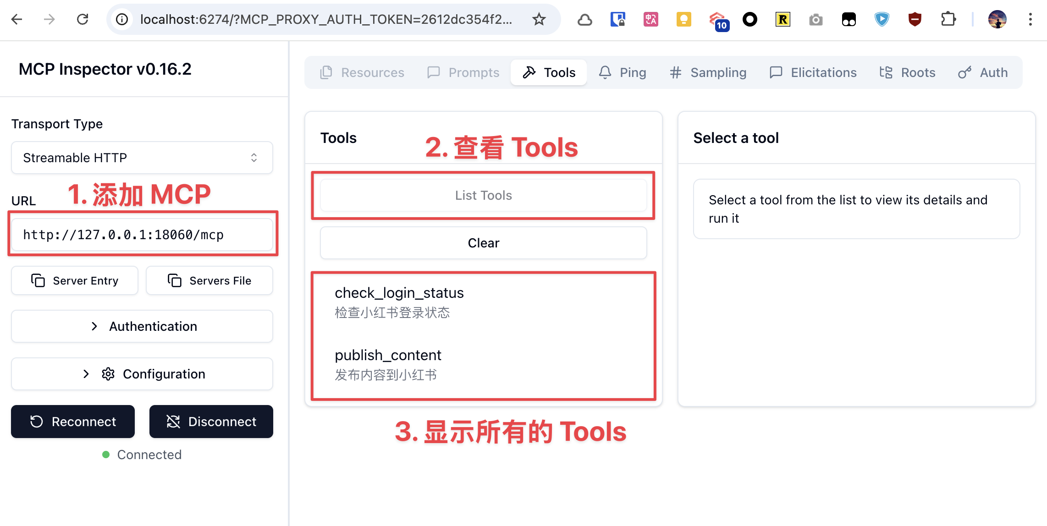This screenshot has height=526, width=1047.
Task: Expand the Authentication section
Action: tap(142, 326)
